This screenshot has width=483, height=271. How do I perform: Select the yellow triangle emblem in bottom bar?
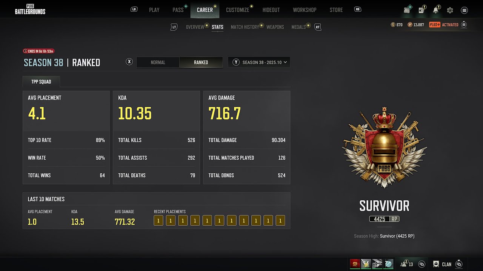pyautogui.click(x=366, y=264)
